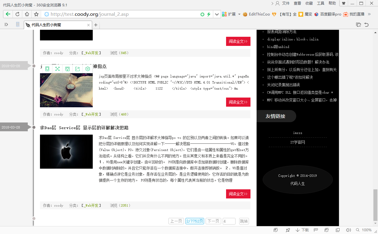Screen dimensions: 378x234
Task: Click the fullscreen icon on the image toolbar
Action: 57,69
